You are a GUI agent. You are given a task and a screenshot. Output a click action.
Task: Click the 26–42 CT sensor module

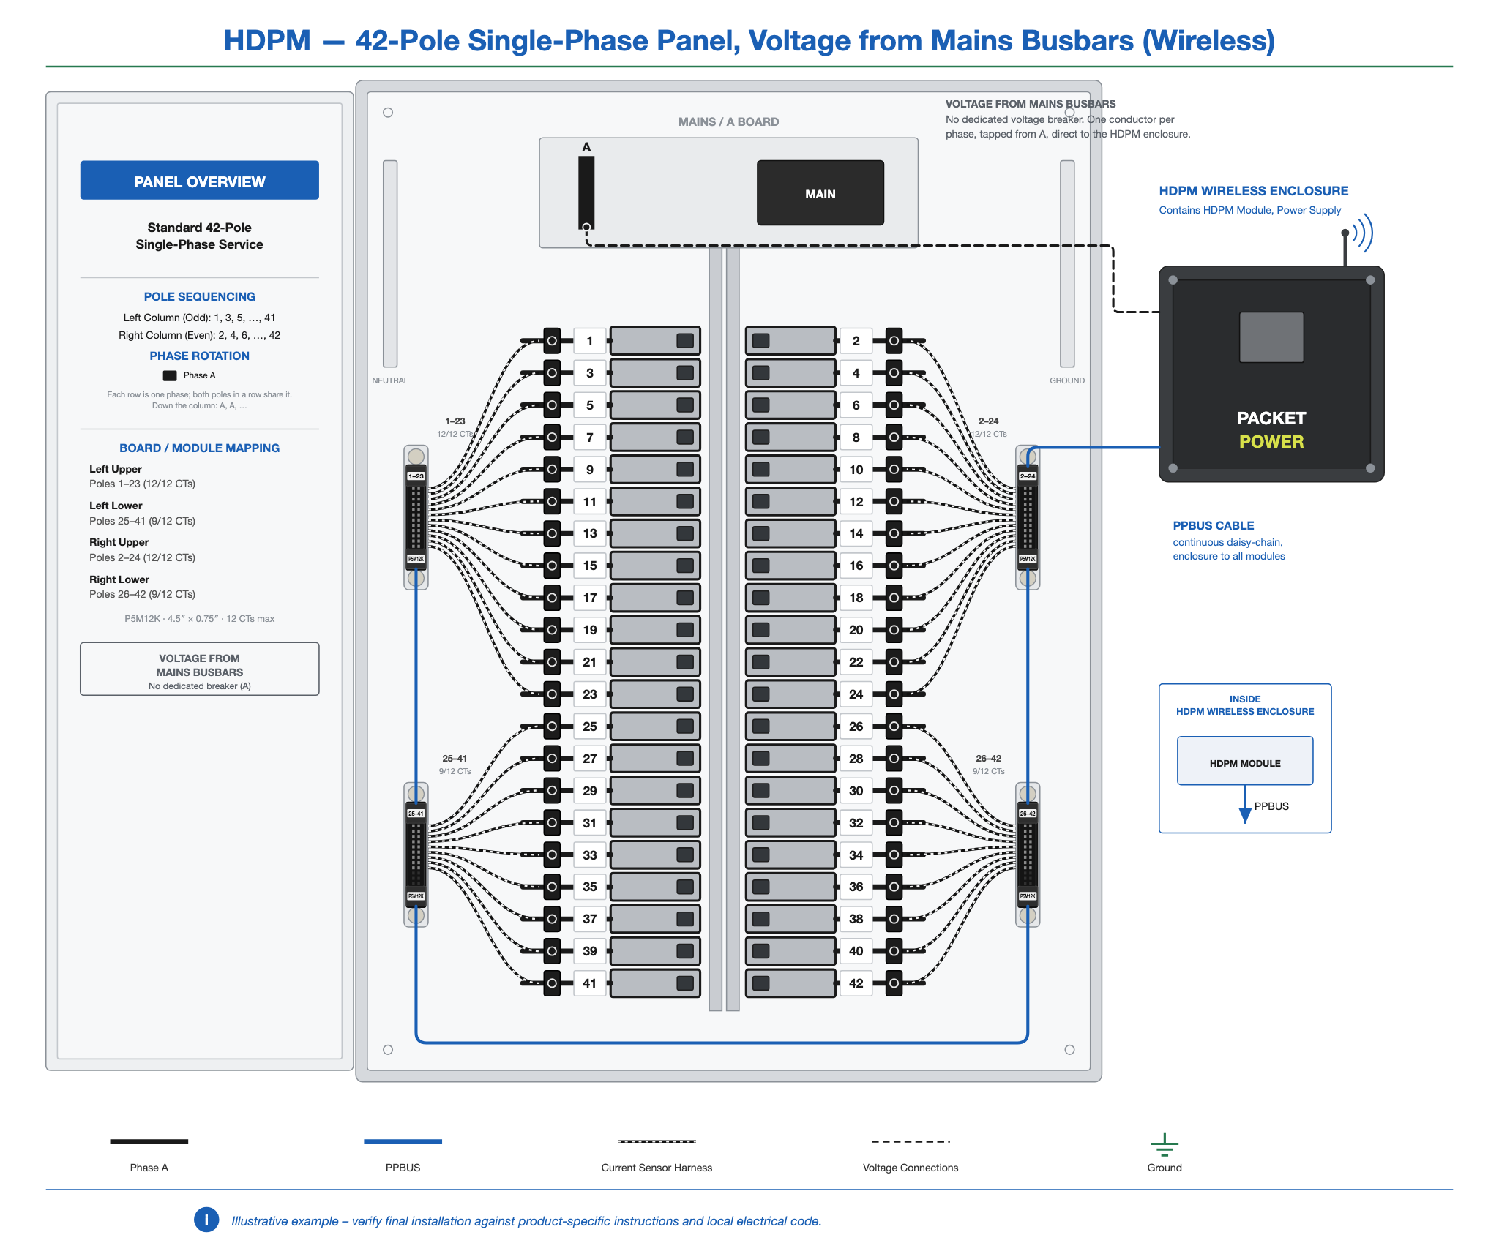(x=1028, y=855)
